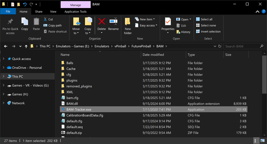Click the Redo arrow in title bar
This screenshot has width=267, height=144.
click(x=31, y=4)
